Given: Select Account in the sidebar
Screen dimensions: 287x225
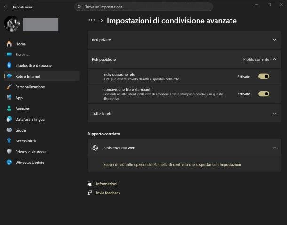Looking at the screenshot, I should 22,109.
